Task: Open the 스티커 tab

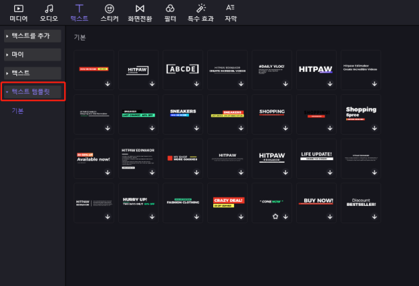Action: [x=109, y=13]
